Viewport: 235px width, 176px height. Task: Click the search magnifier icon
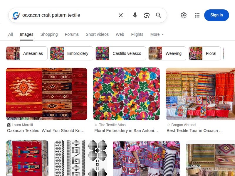(159, 15)
